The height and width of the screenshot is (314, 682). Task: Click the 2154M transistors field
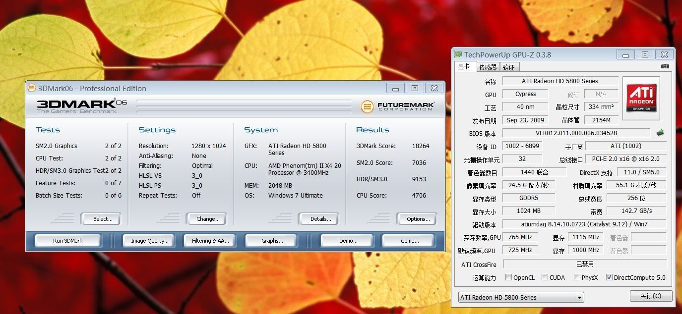(x=601, y=120)
